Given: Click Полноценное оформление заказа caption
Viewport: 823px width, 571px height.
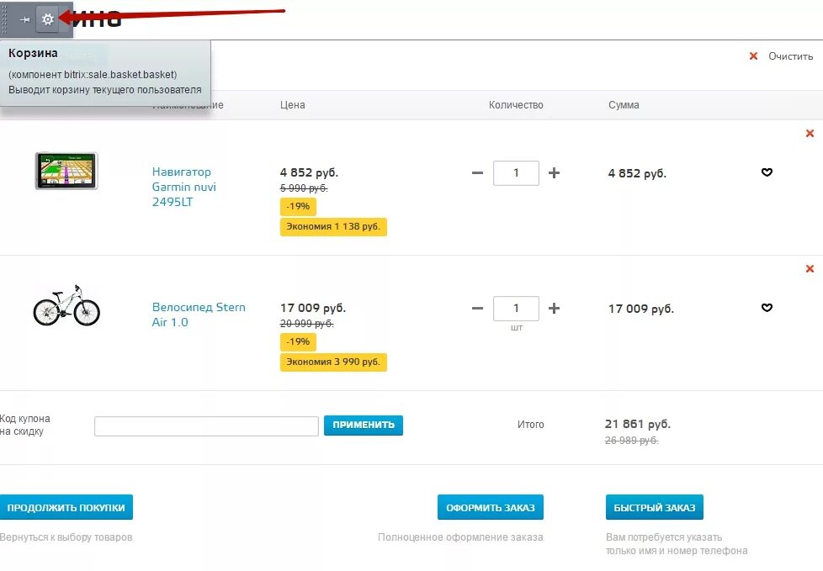Looking at the screenshot, I should (460, 537).
